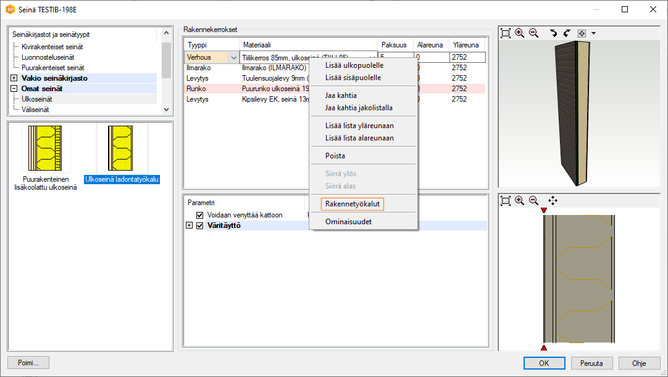Click the pan icon in section preview

click(x=553, y=201)
